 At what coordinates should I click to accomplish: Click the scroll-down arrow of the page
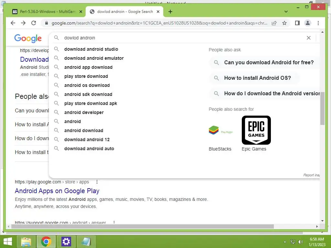[322, 221]
